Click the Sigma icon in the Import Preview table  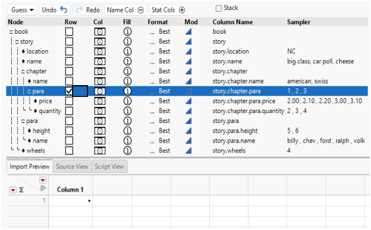pyautogui.click(x=21, y=190)
